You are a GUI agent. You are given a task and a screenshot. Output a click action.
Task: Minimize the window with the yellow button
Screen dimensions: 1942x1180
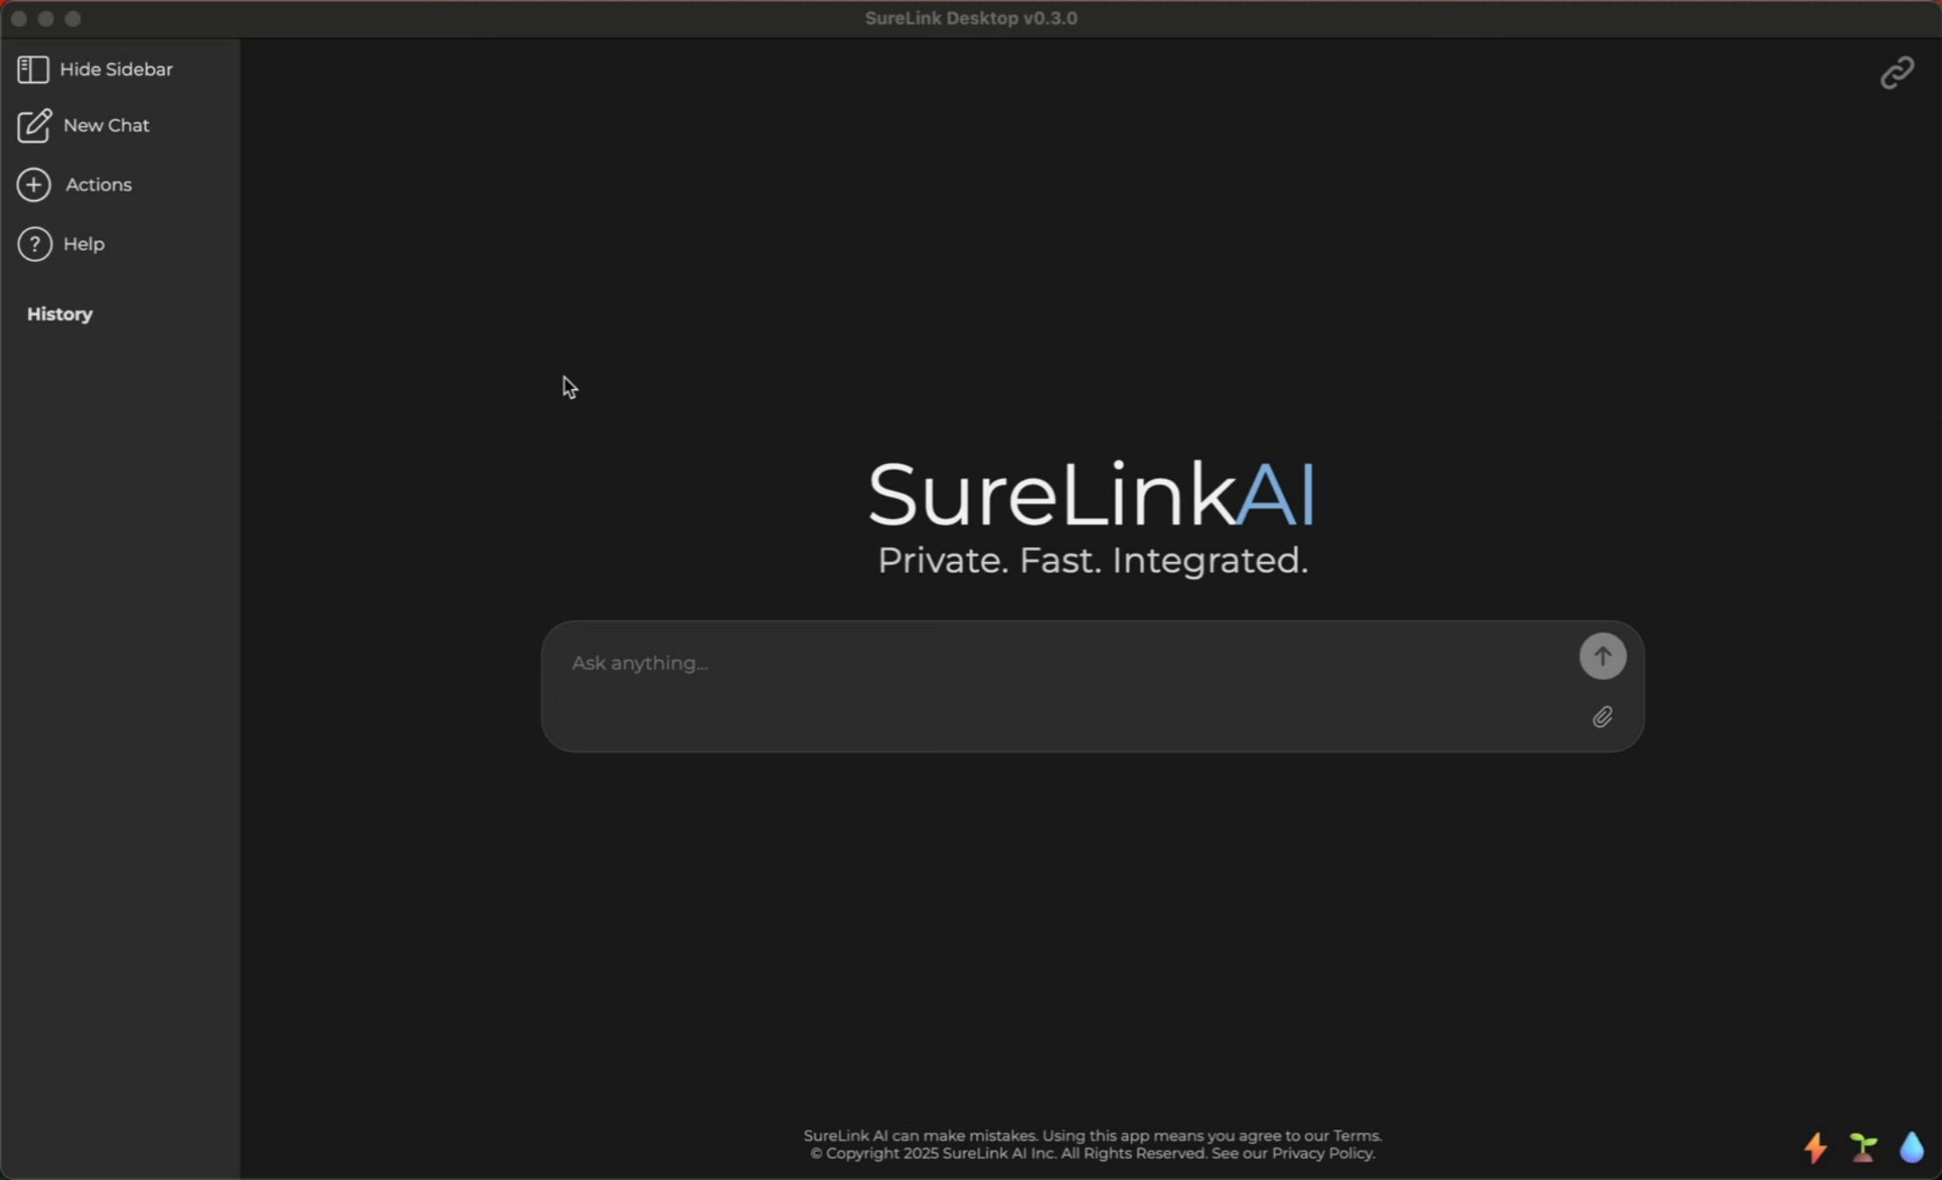point(45,18)
